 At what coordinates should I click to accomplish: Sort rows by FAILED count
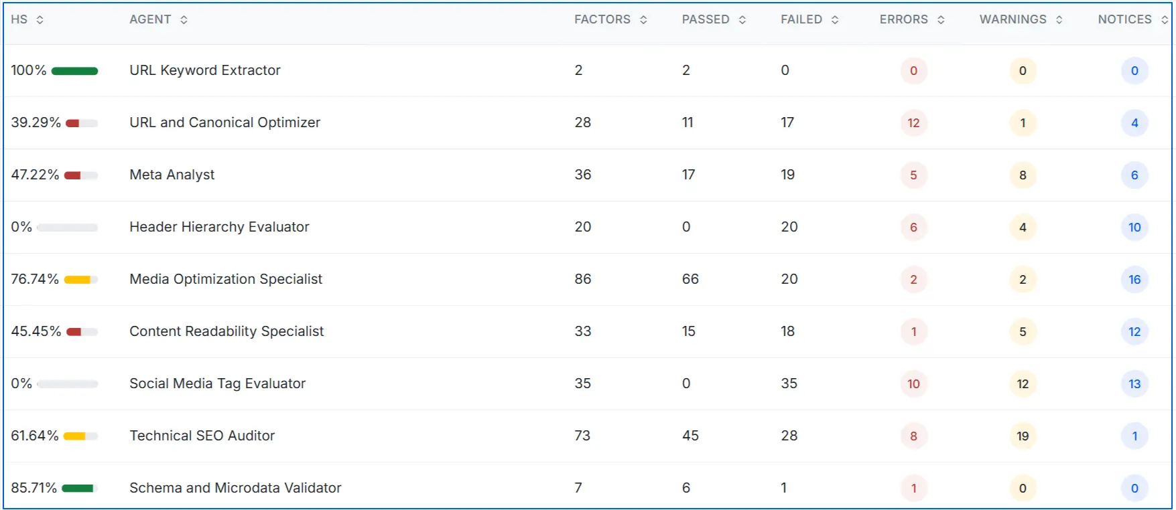834,19
